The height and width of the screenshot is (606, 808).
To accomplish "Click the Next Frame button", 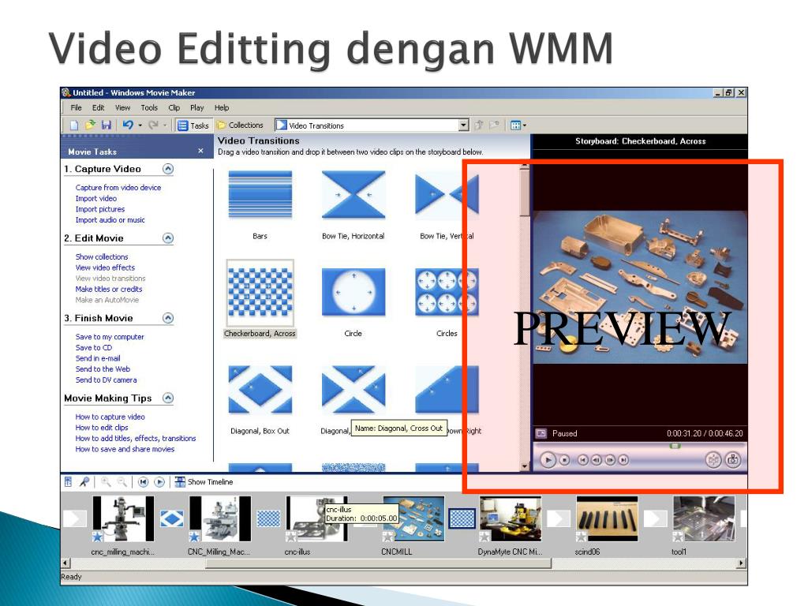I will pyautogui.click(x=610, y=460).
